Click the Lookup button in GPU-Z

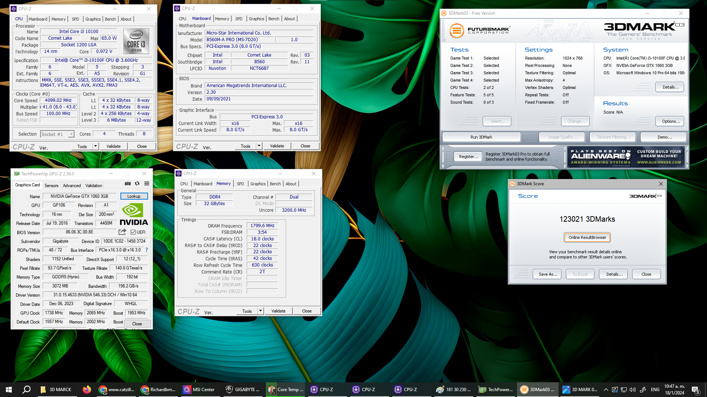tap(134, 196)
